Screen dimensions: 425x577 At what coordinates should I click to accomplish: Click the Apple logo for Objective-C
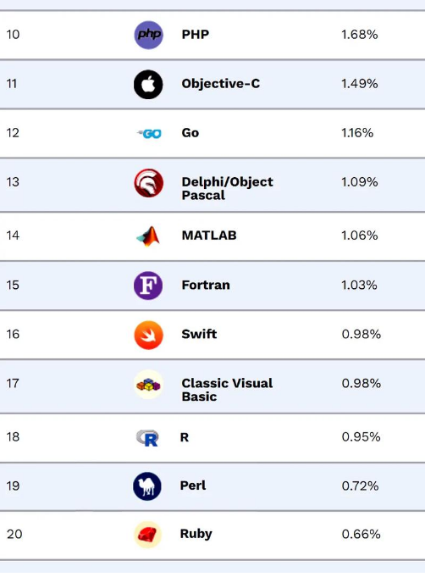pyautogui.click(x=148, y=84)
